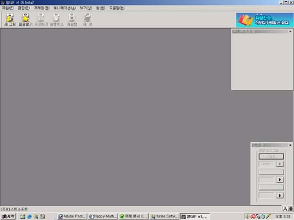Click first quick launch icon beside Start
Screen dimensions: 294x220
point(23,216)
